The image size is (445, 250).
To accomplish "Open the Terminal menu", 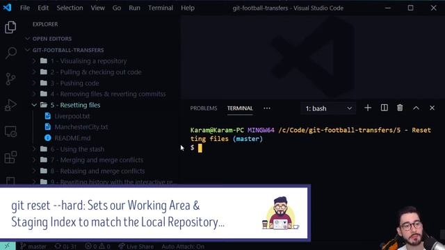I will coord(161,8).
